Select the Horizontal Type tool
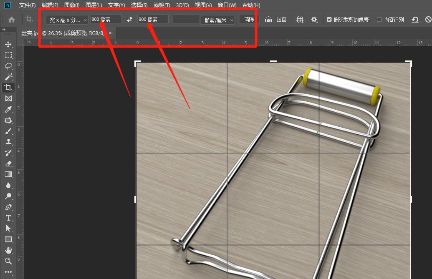 click(8, 218)
